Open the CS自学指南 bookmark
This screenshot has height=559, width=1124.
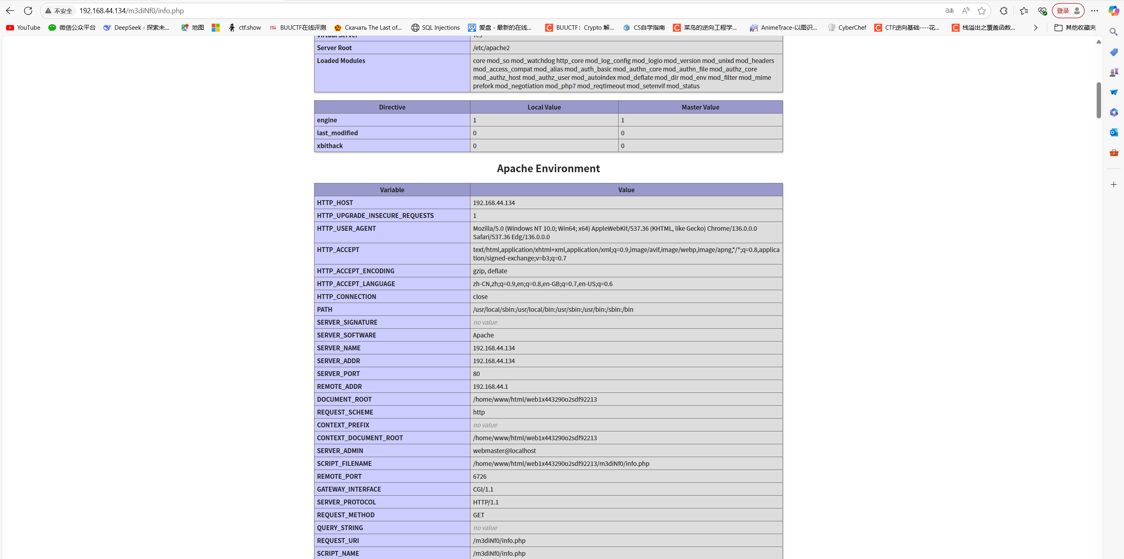[644, 27]
